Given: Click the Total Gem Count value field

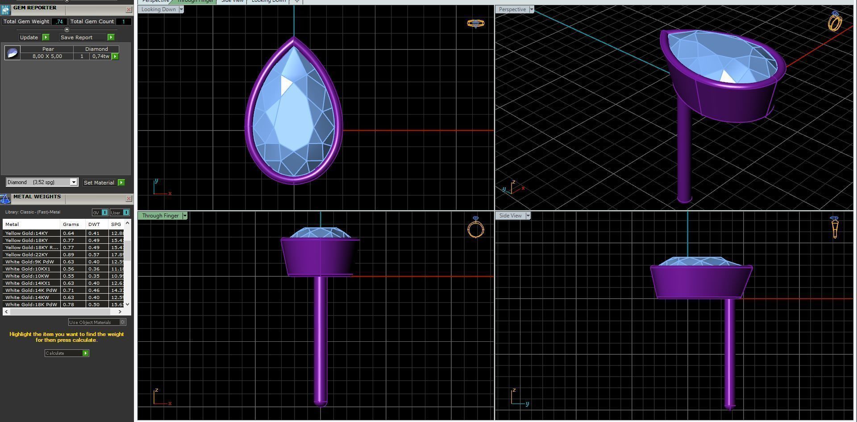Looking at the screenshot, I should pyautogui.click(x=123, y=21).
